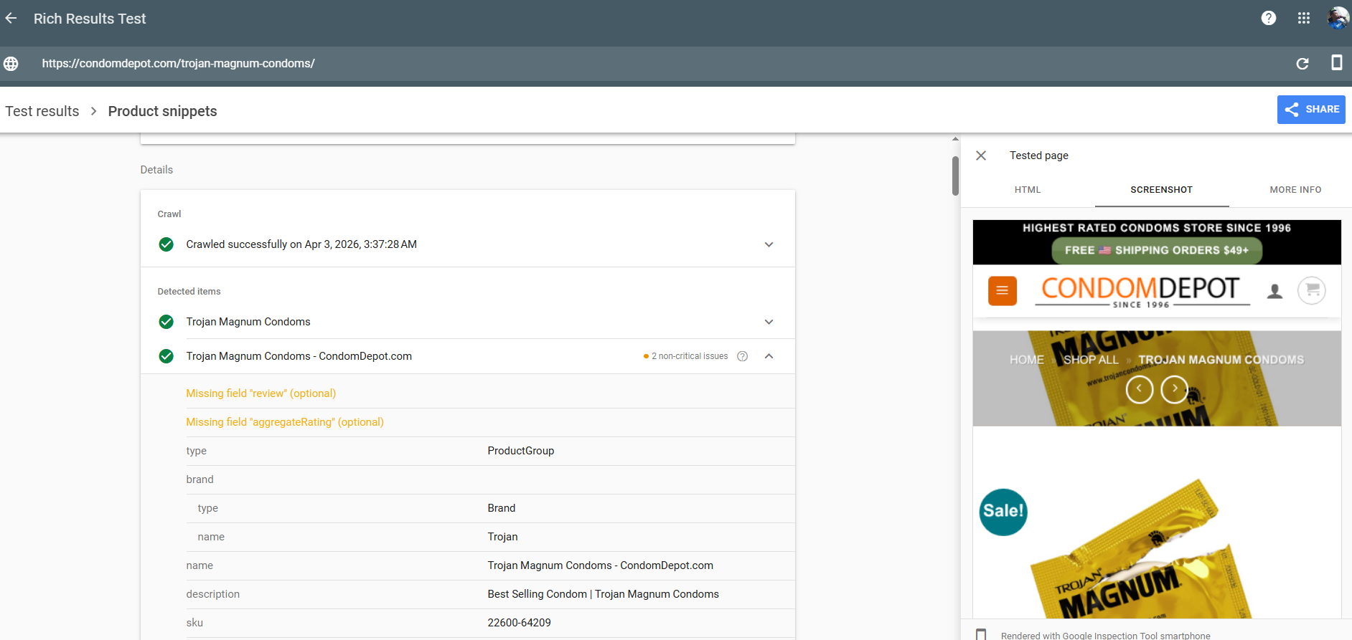This screenshot has height=640, width=1352.
Task: Go back using the top-left arrow
Action: click(x=11, y=19)
